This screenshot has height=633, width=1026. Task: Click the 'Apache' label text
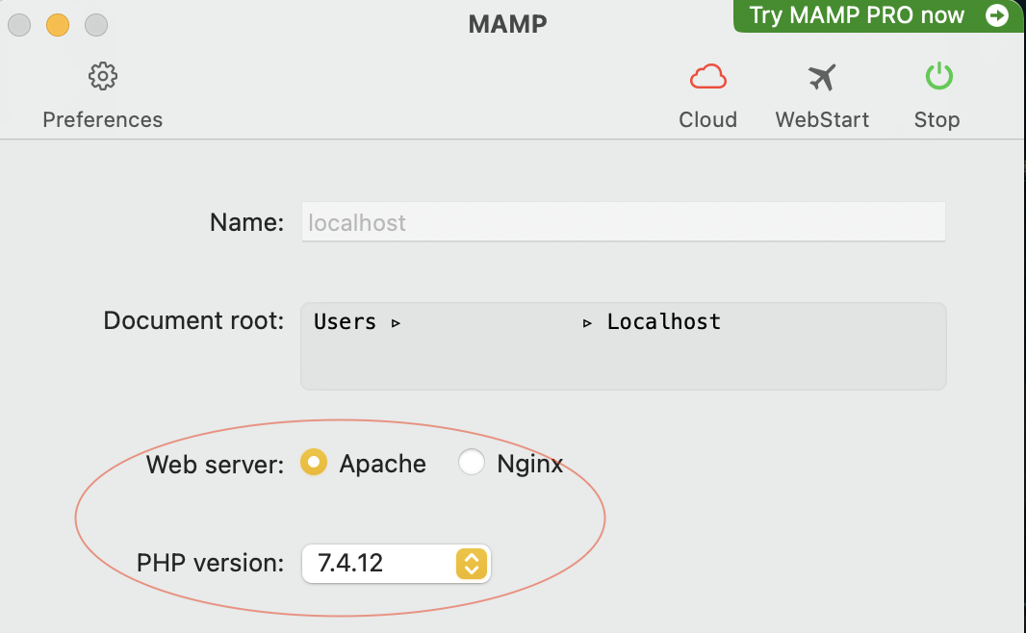(383, 464)
